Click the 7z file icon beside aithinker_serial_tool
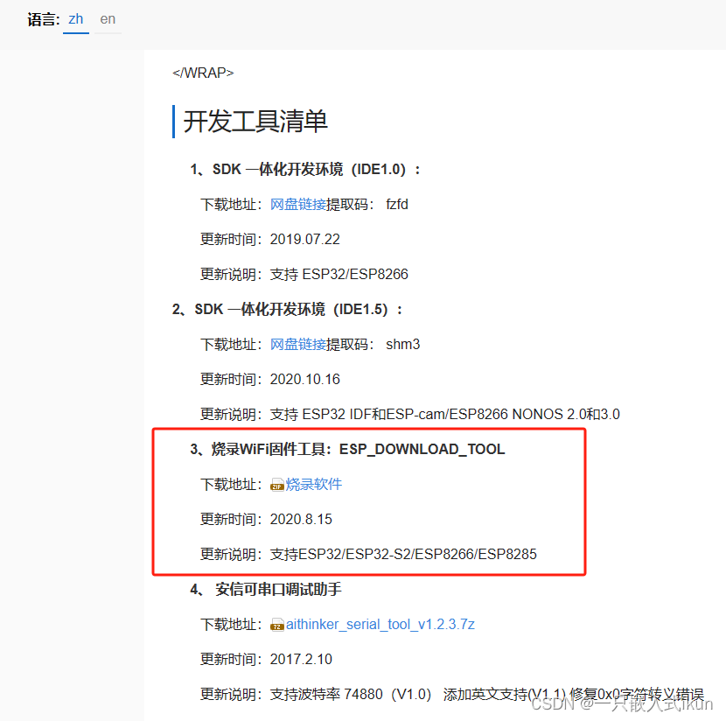 (277, 625)
